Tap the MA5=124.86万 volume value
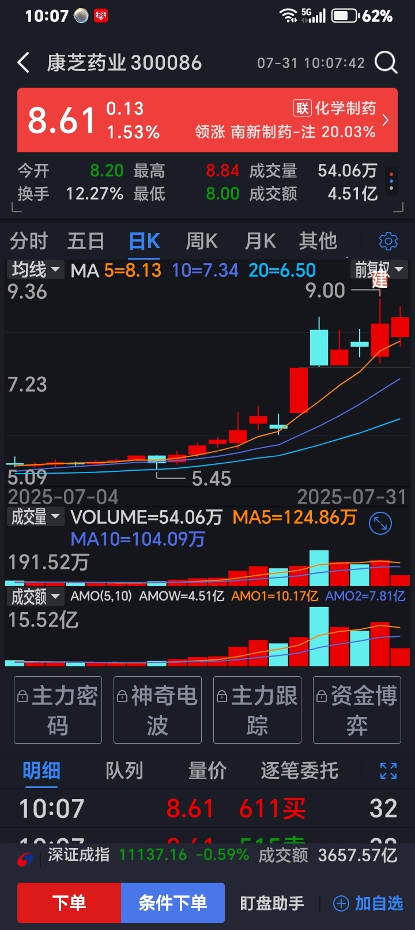The height and width of the screenshot is (930, 415). [x=295, y=517]
